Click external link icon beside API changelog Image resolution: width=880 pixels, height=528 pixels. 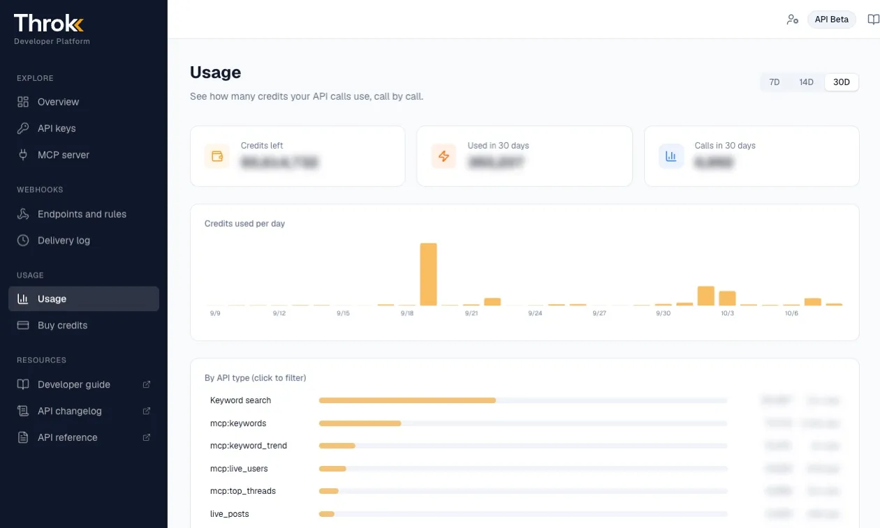(x=147, y=411)
